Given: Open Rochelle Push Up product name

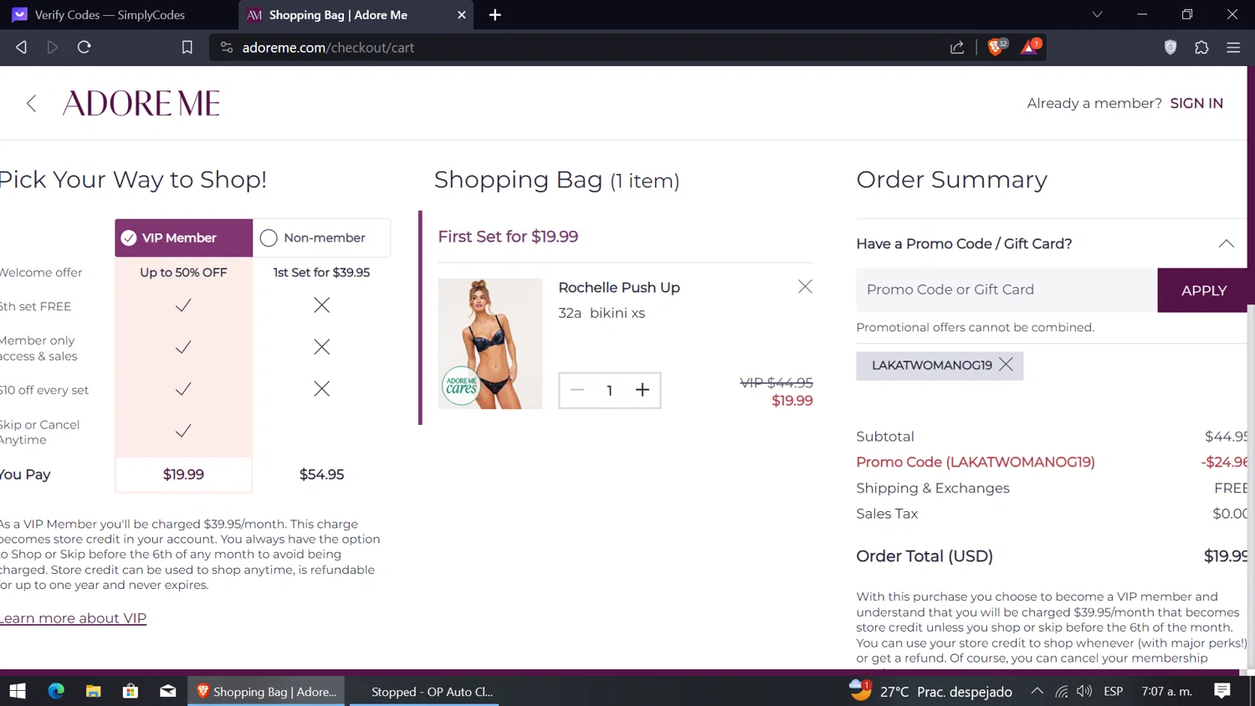Looking at the screenshot, I should (619, 287).
